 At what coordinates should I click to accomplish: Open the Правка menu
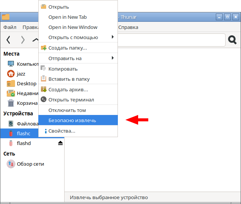pos(30,27)
